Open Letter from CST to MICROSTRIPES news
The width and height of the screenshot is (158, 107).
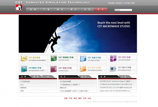click(x=115, y=91)
